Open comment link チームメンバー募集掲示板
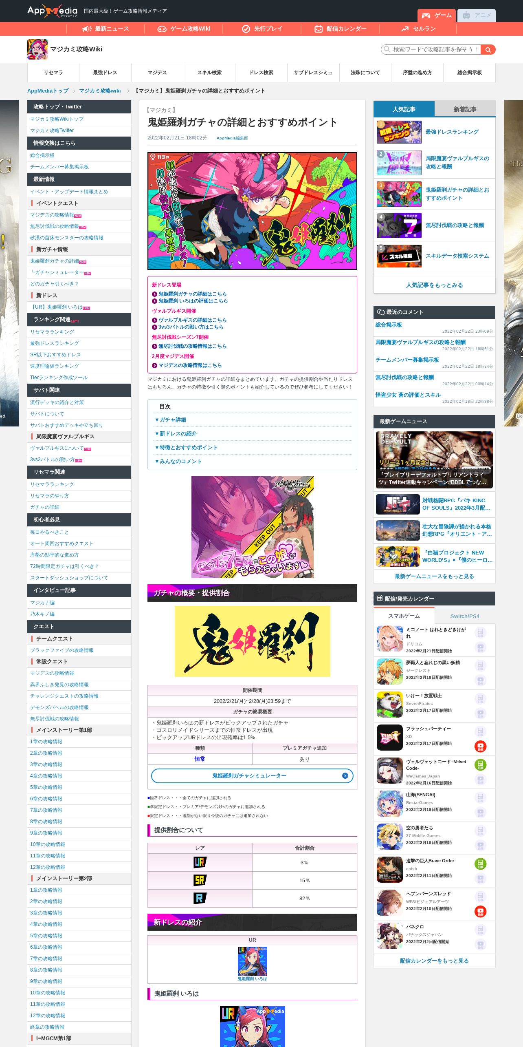Screen dimensions: 523x1047 407,360
